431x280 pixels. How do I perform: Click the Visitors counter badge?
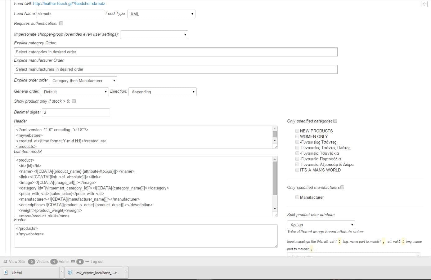(32, 261)
